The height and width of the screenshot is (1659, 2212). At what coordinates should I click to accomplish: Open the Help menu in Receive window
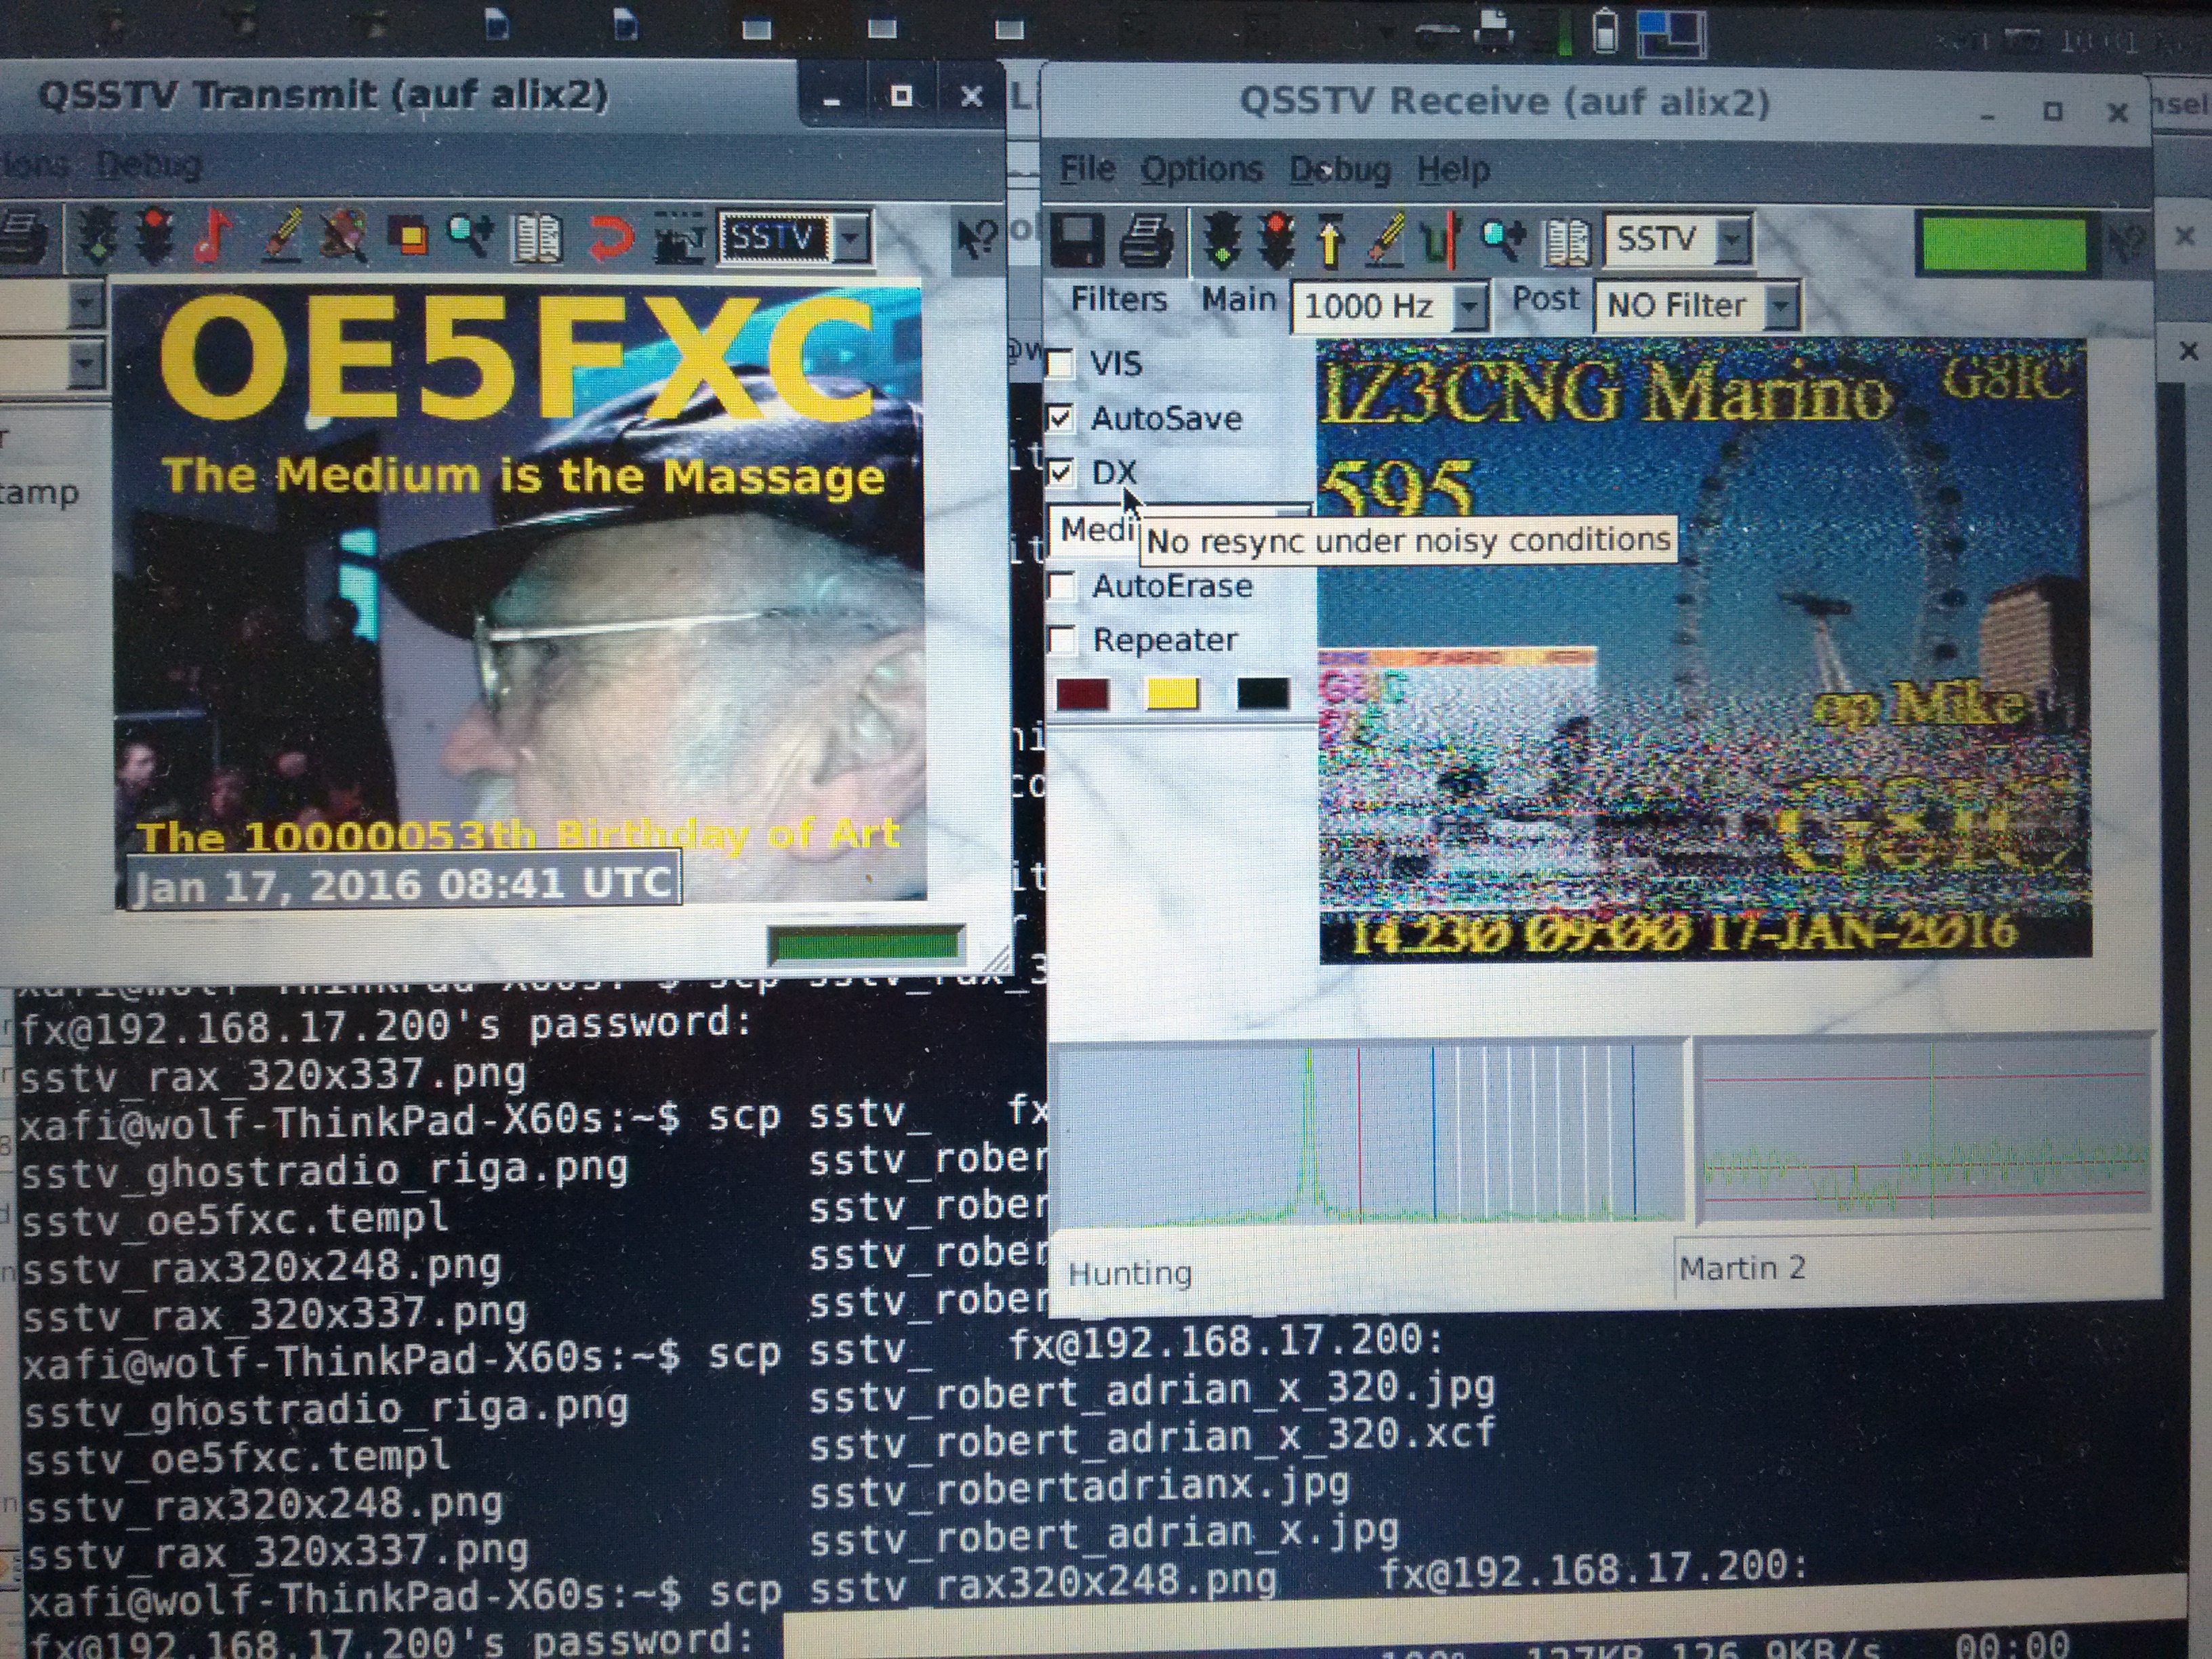click(x=1452, y=170)
